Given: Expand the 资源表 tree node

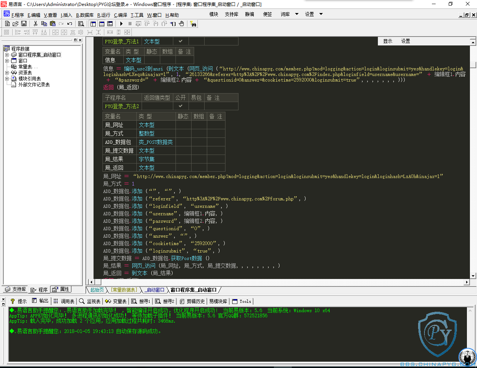Looking at the screenshot, I should coord(7,73).
